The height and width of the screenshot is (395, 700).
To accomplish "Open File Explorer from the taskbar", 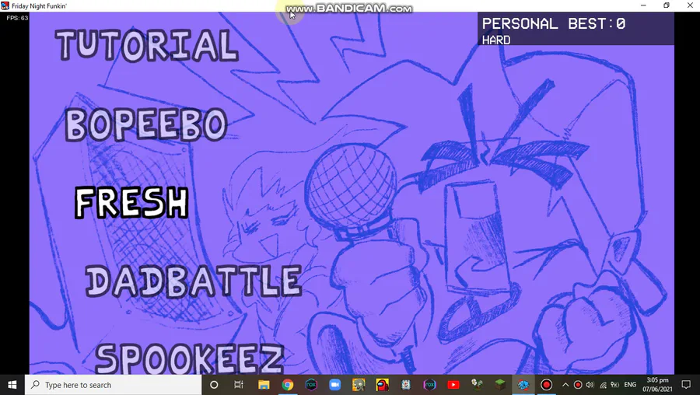I will (264, 385).
